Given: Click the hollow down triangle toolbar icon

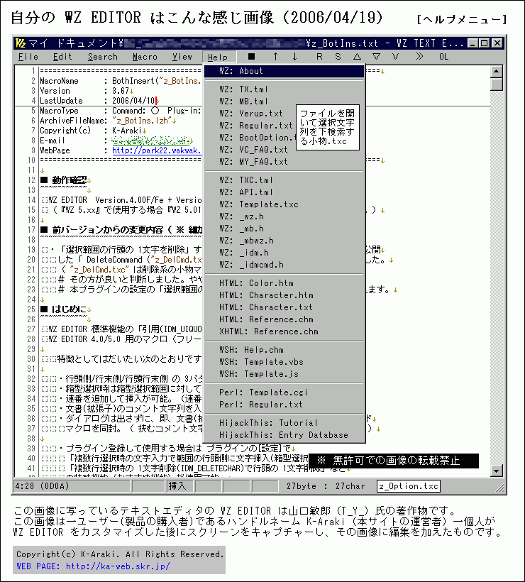Looking at the screenshot, I should 376,57.
